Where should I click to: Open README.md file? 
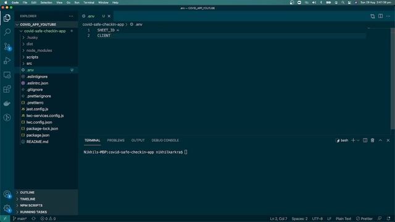tap(46, 142)
